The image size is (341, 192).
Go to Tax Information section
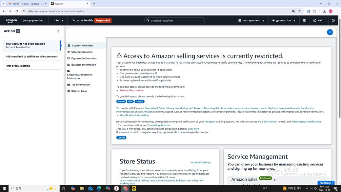pyautogui.click(x=81, y=85)
